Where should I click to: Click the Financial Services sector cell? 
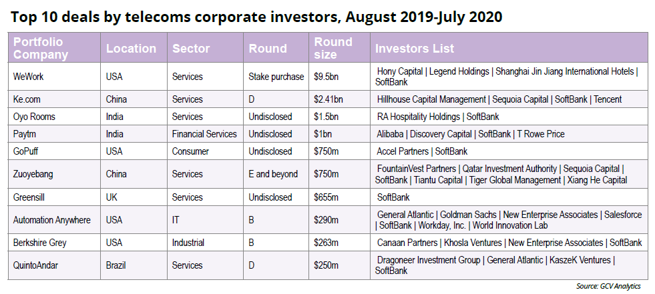(x=204, y=134)
